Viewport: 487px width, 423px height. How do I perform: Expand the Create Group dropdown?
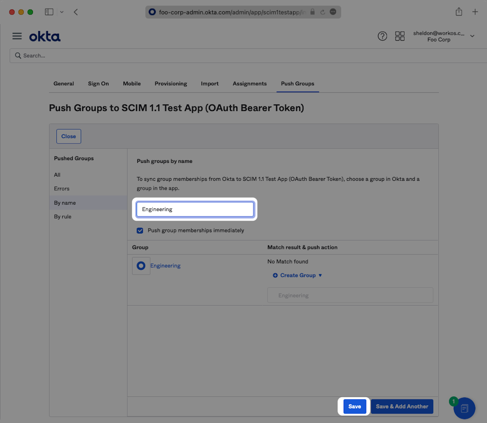pos(298,275)
